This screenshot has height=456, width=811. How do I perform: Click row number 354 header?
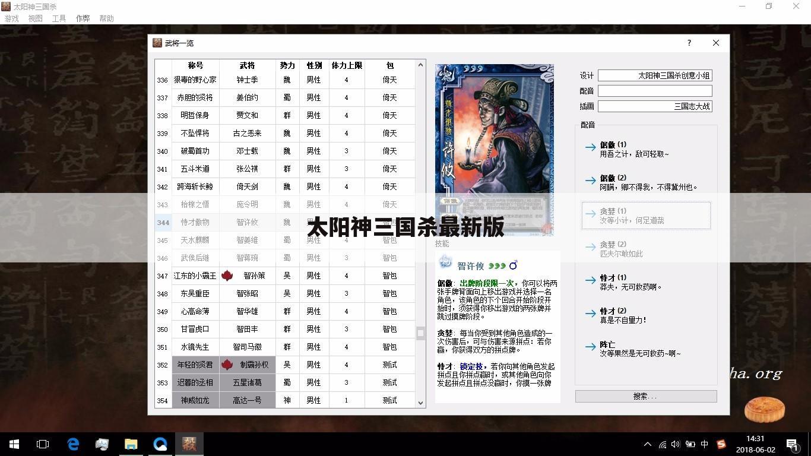(x=163, y=400)
